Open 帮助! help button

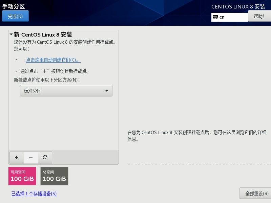[x=259, y=16]
